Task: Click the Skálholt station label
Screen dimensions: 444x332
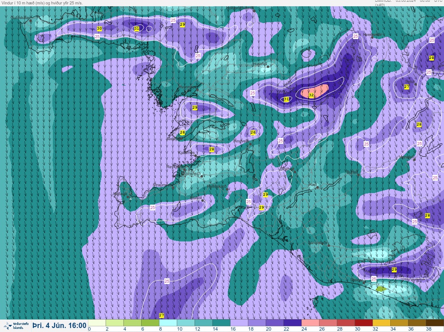Action: [287, 169]
